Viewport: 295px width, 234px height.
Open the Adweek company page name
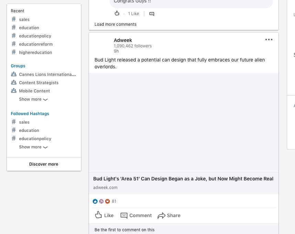[x=123, y=40]
